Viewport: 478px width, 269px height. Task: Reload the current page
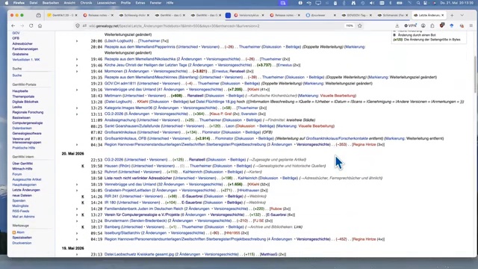tap(31, 26)
